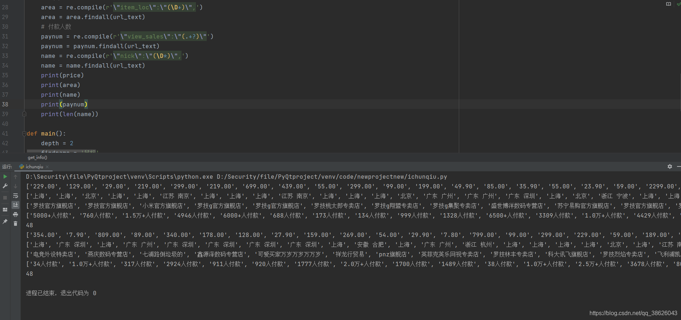This screenshot has width=681, height=320.
Task: Click the print(area) statement
Action: (x=61, y=85)
